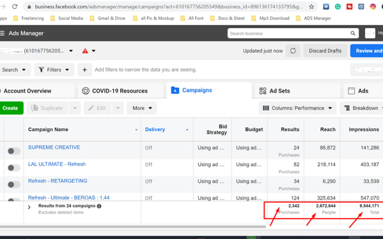This screenshot has width=383, height=239.
Task: Open the Duplicate options dropdown arrow
Action: point(75,108)
